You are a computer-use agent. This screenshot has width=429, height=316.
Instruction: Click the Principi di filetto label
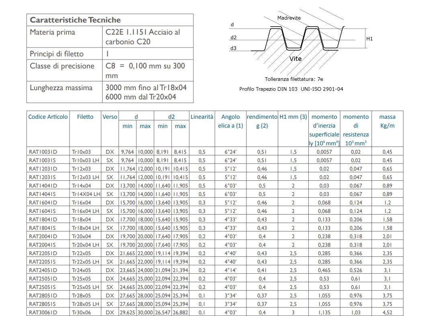57,54
